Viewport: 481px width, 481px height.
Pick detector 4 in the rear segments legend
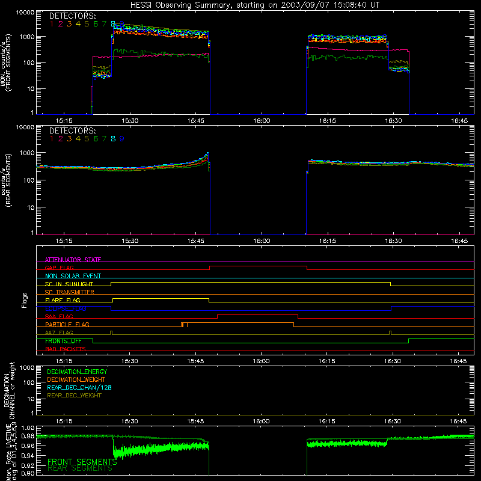click(x=78, y=139)
